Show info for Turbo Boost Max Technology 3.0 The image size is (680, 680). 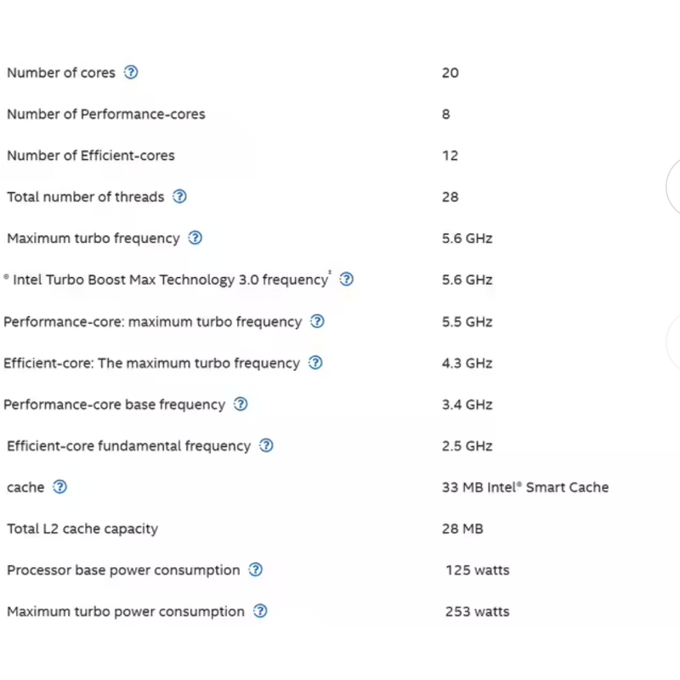[347, 280]
